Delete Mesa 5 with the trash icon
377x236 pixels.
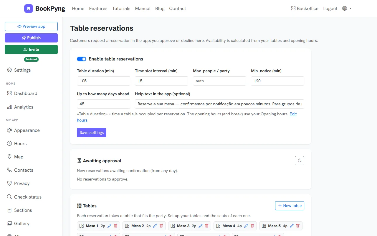click(x=298, y=226)
